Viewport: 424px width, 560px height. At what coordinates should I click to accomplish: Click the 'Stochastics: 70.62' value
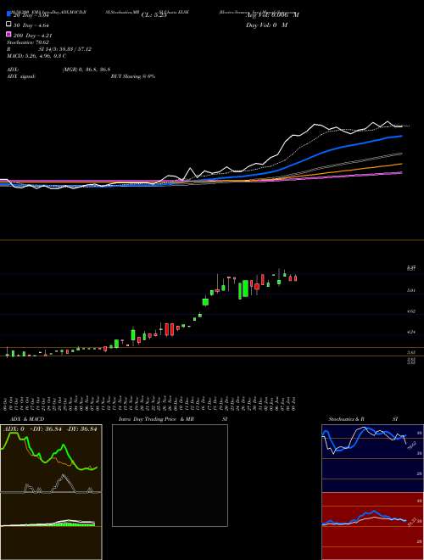point(27,42)
